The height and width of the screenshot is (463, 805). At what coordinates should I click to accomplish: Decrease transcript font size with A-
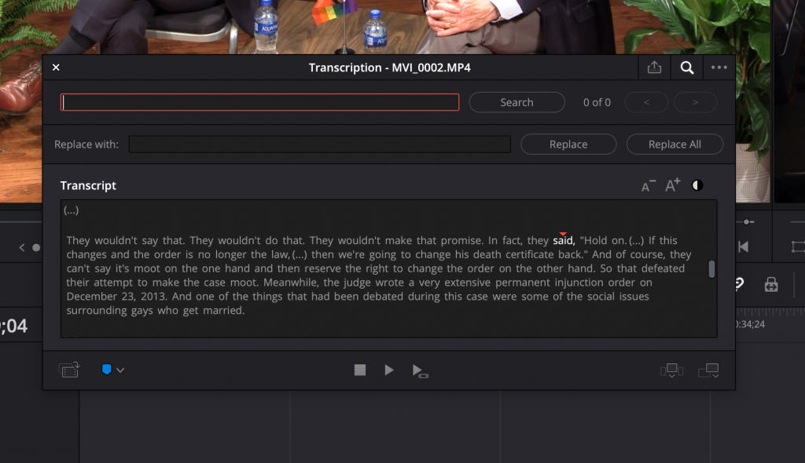(x=649, y=186)
